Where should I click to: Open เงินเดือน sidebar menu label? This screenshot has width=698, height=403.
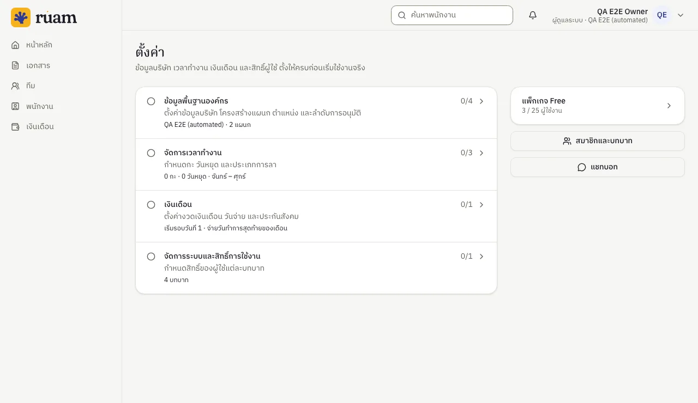coord(40,126)
